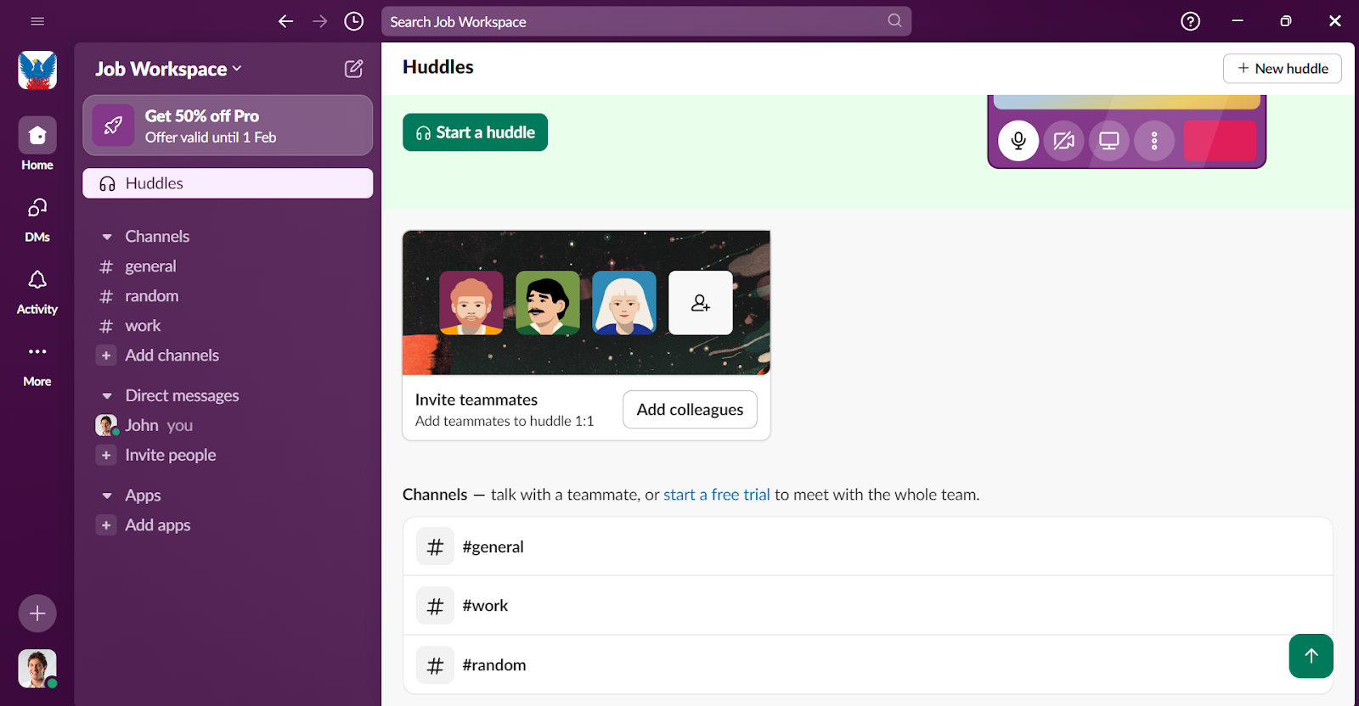Viewport: 1359px width, 706px height.
Task: Open the Job Workspace dropdown menu
Action: tap(168, 69)
